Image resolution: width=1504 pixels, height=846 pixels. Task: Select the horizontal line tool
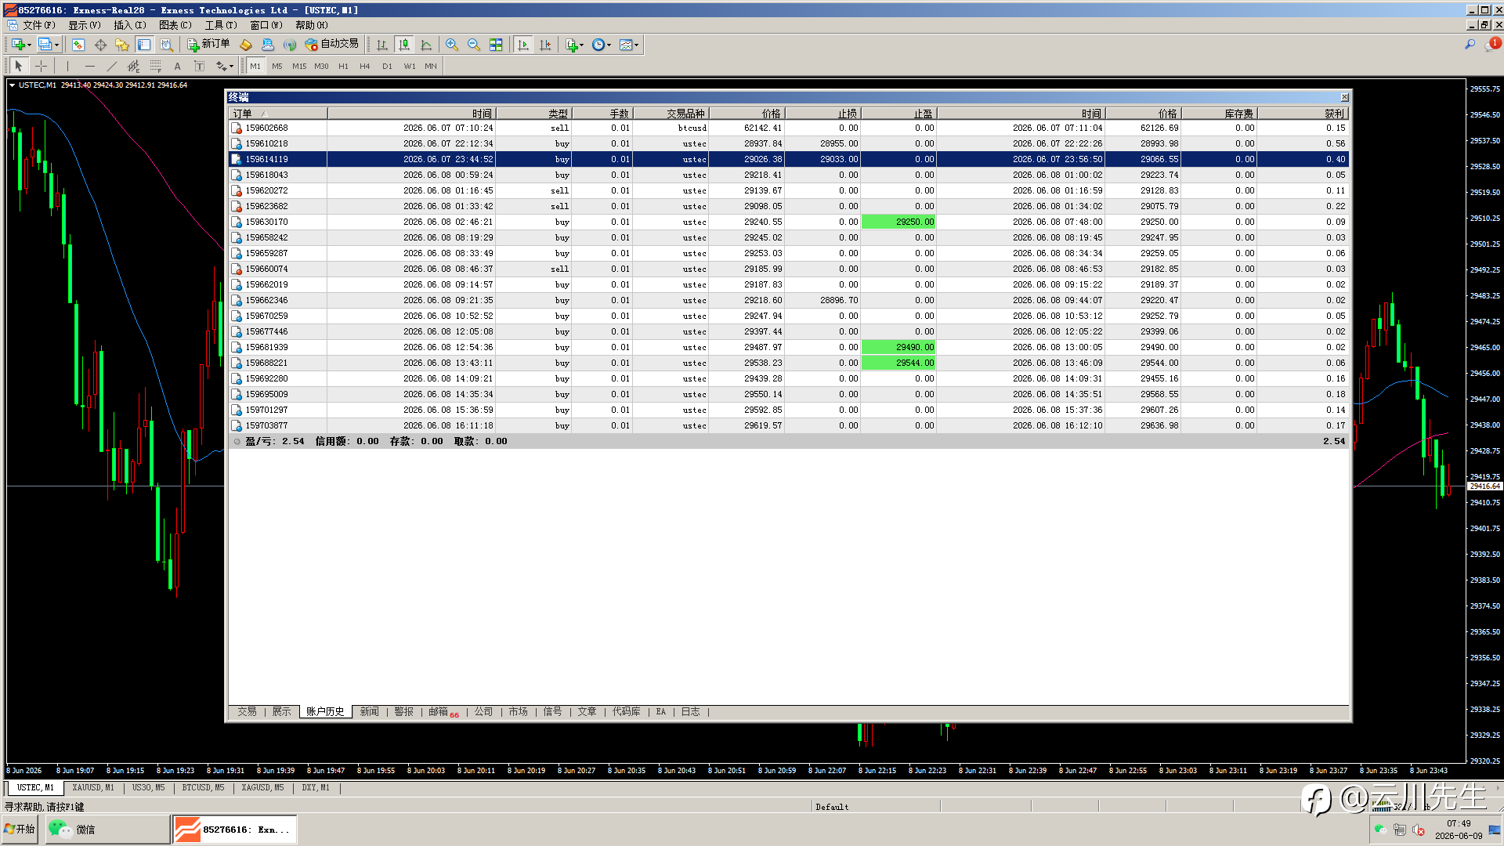89,67
